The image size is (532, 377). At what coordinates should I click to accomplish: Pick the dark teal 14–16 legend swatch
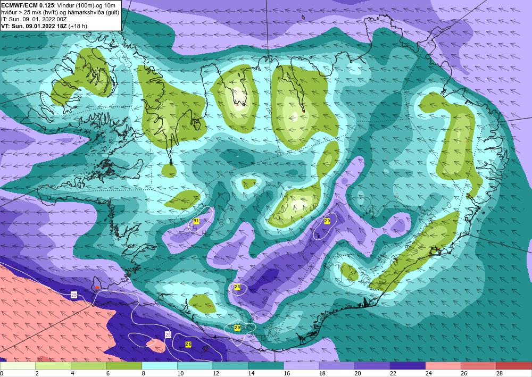click(x=266, y=366)
